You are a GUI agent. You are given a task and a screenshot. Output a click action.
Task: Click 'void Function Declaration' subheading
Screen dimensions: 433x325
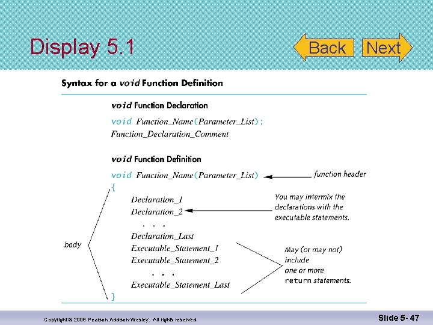(x=159, y=105)
